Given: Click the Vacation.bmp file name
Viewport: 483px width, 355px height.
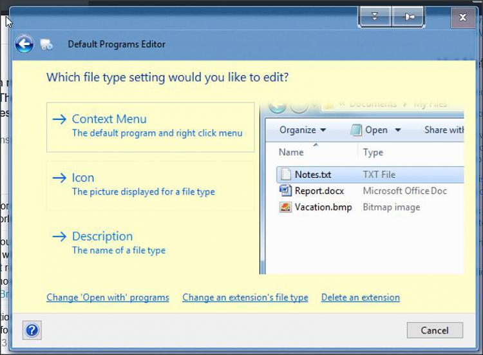Looking at the screenshot, I should pyautogui.click(x=323, y=207).
